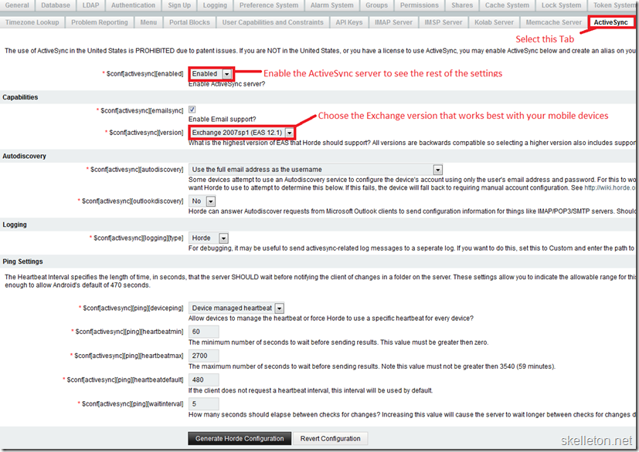Viewport: 639px width, 452px height.
Task: Click the heartbeatmax field showing 2700
Action: click(204, 356)
